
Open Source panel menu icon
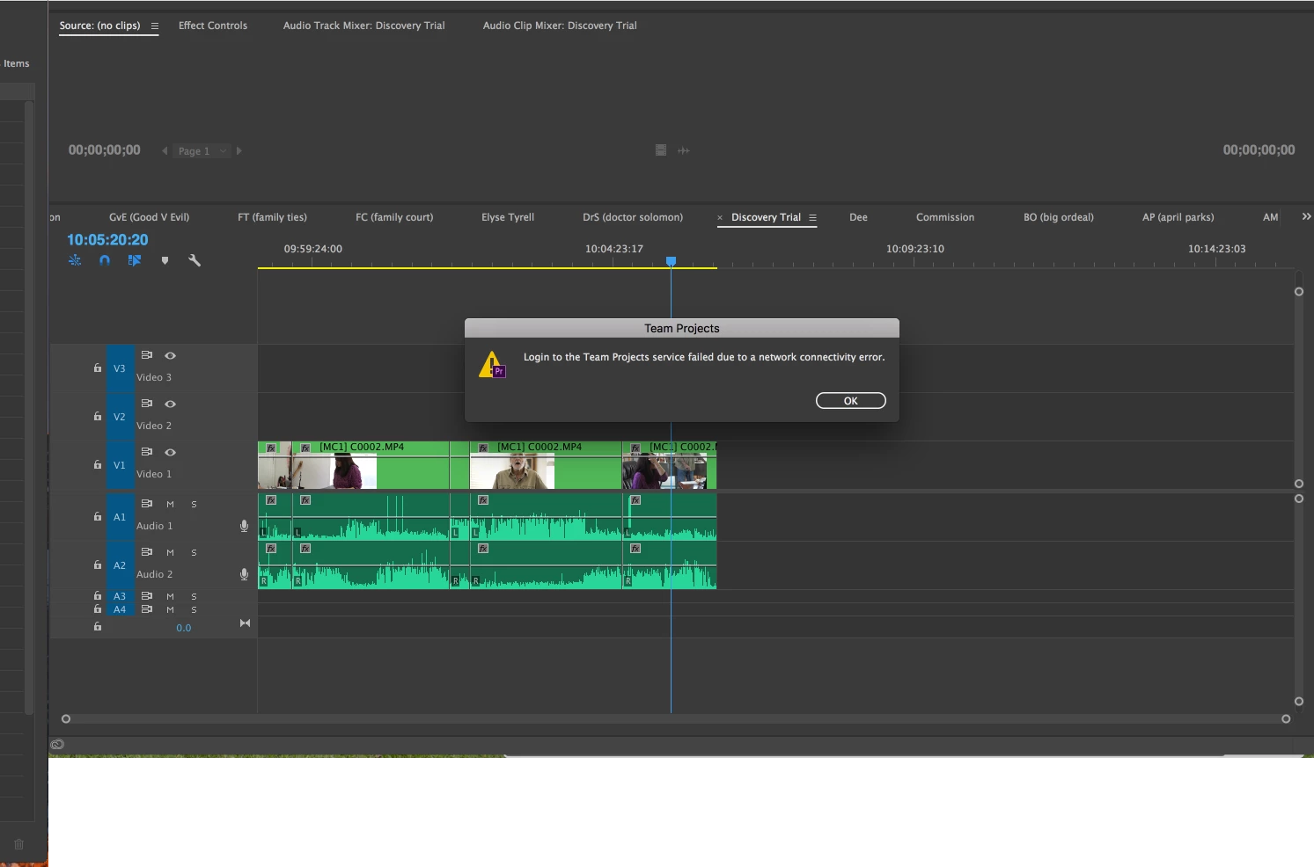point(155,26)
